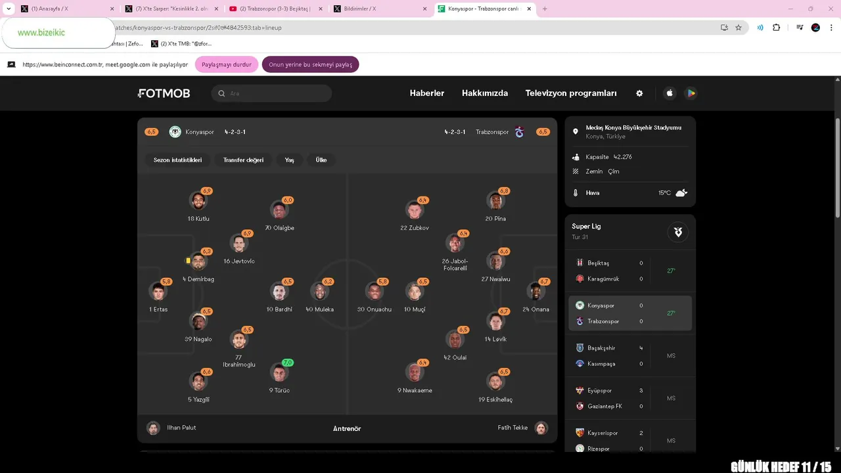Open player 20 Pina
Image resolution: width=841 pixels, height=473 pixels.
(496, 206)
